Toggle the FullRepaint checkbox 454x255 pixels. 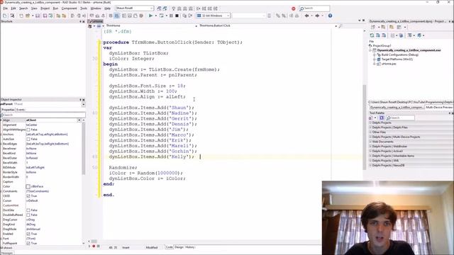(x=28, y=243)
